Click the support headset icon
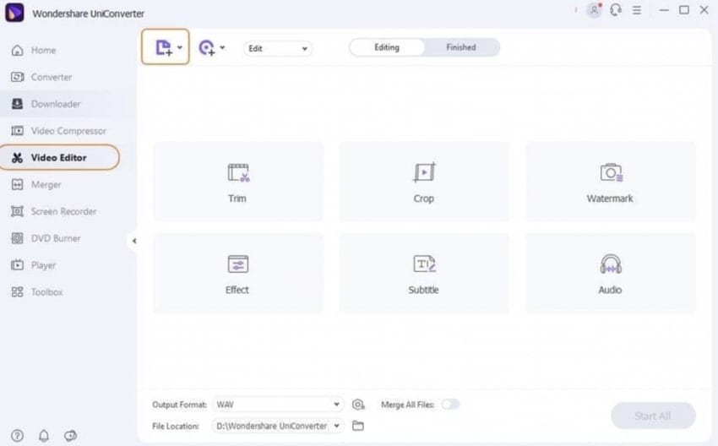718x446 pixels. click(616, 9)
